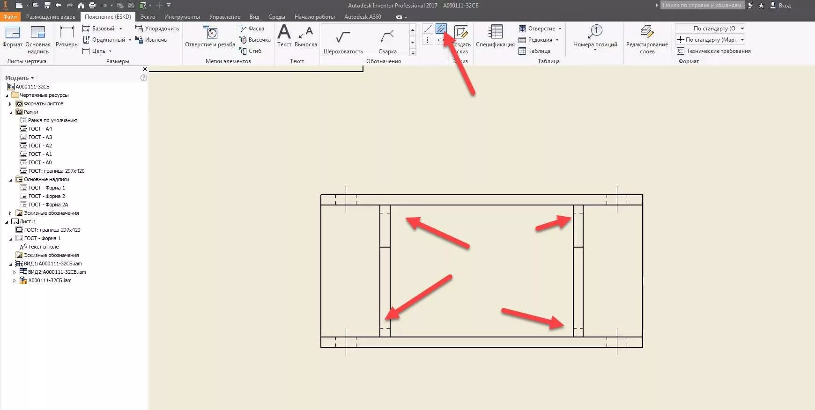Click Технические требования in Format panel
The image size is (815, 410).
(x=713, y=51)
